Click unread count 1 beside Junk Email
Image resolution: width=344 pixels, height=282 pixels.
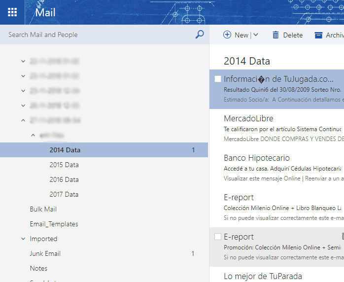point(193,253)
